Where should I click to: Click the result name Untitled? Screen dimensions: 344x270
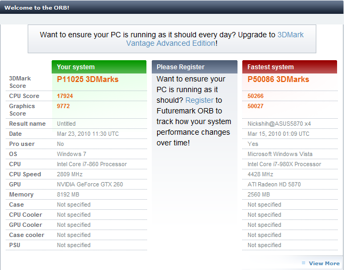pyautogui.click(x=66, y=124)
